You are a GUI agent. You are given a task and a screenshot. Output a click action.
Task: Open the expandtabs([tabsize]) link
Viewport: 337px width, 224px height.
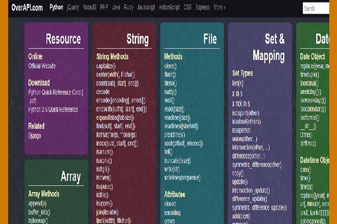pyautogui.click(x=115, y=118)
